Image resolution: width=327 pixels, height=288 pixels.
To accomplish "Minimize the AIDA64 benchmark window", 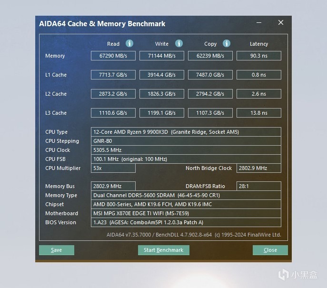I will point(259,22).
